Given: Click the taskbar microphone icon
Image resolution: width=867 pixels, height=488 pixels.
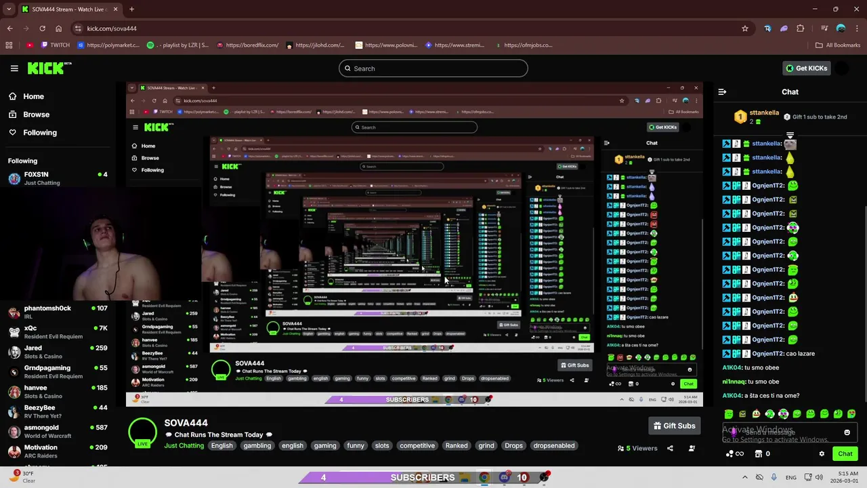Looking at the screenshot, I should pyautogui.click(x=774, y=477).
